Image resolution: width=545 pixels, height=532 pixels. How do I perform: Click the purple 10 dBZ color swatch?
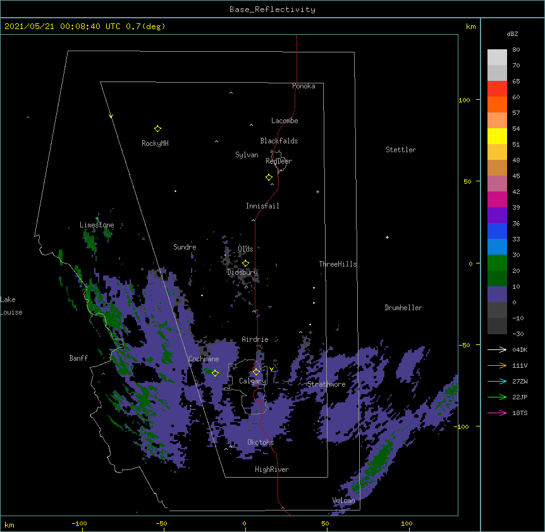497,294
